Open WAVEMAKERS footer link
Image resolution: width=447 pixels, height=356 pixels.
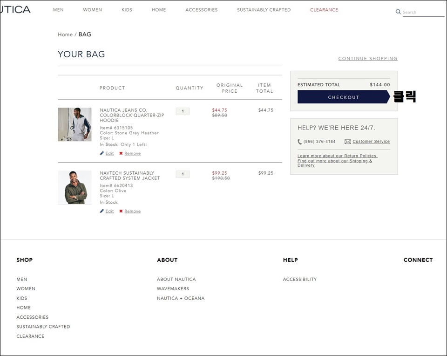pos(173,289)
